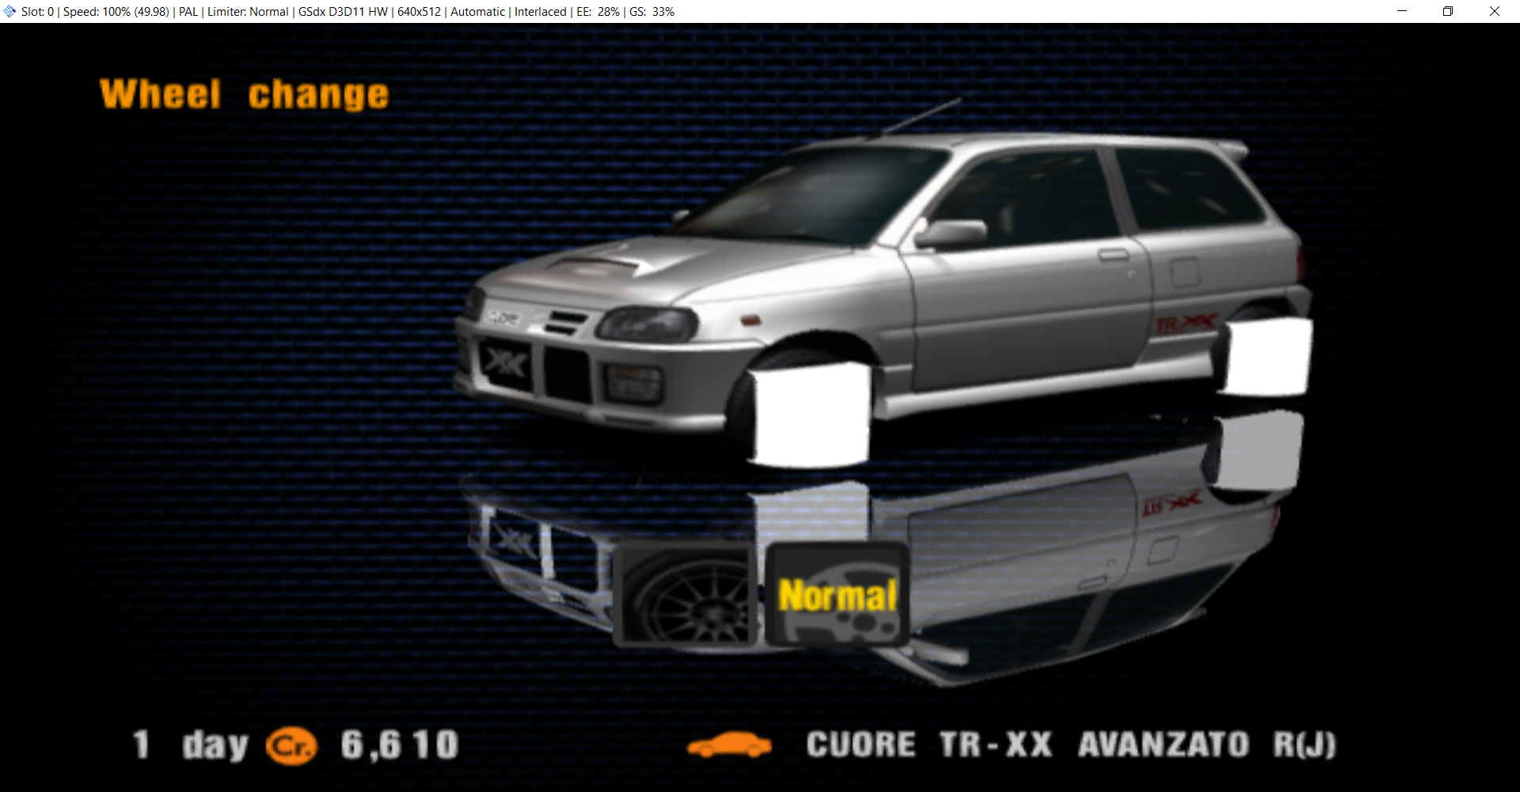Click the orange car icon
Viewport: 1520px width, 792px height.
[729, 745]
